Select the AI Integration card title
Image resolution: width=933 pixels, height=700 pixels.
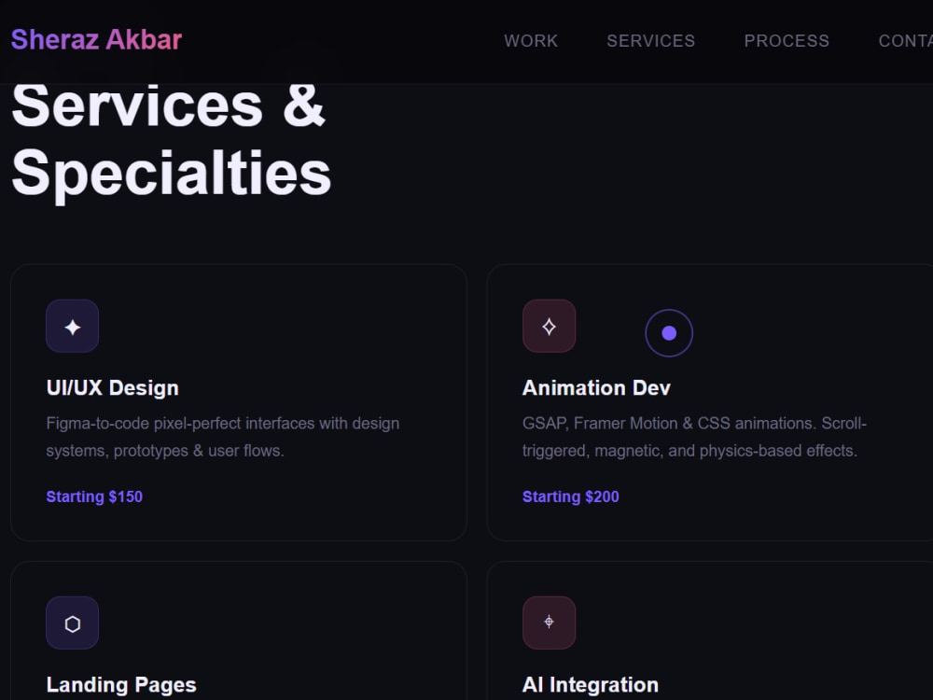[591, 685]
